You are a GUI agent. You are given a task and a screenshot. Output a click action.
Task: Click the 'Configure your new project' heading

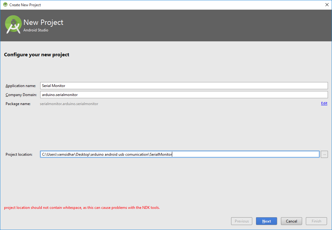(36, 55)
